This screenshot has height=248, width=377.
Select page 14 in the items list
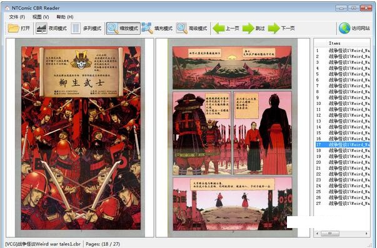tap(343, 127)
